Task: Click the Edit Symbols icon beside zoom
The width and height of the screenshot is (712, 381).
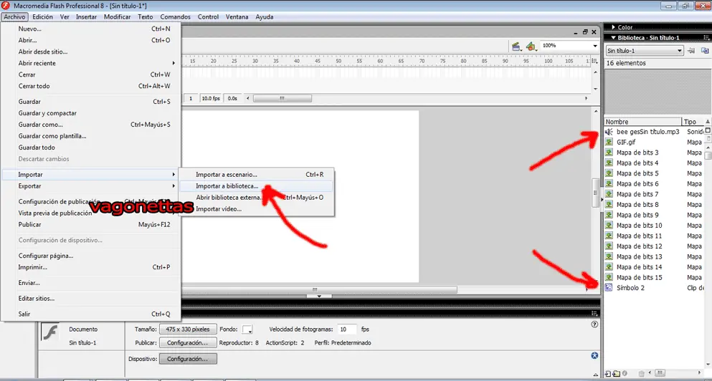Action: [x=531, y=46]
